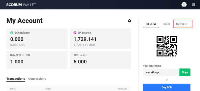This screenshot has width=200, height=91.
Task: Select the Transactions tab
Action: pyautogui.click(x=16, y=79)
